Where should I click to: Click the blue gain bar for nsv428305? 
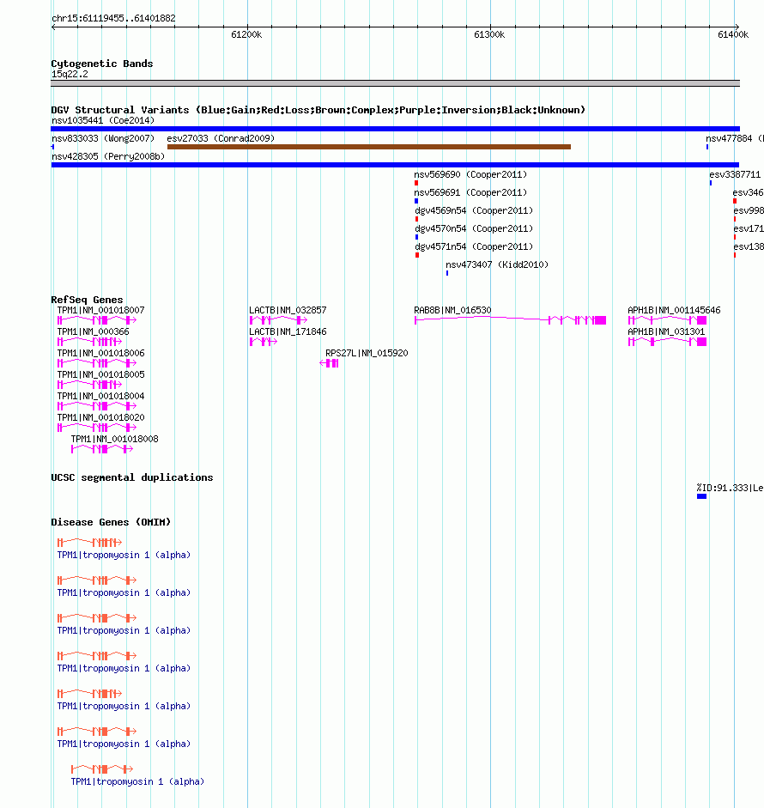click(x=395, y=165)
